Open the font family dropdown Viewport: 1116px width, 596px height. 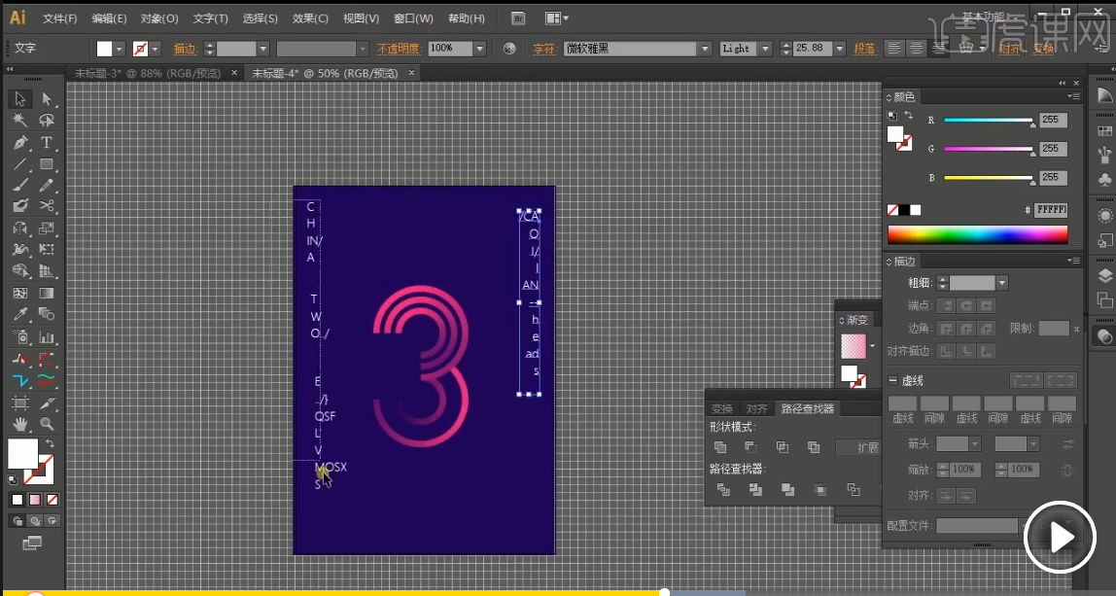[706, 49]
